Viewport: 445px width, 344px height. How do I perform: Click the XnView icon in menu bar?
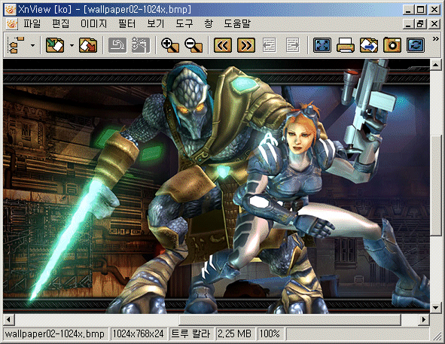12,24
